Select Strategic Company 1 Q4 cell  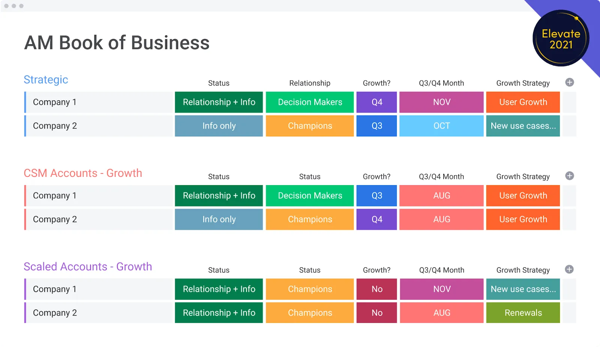tap(376, 102)
